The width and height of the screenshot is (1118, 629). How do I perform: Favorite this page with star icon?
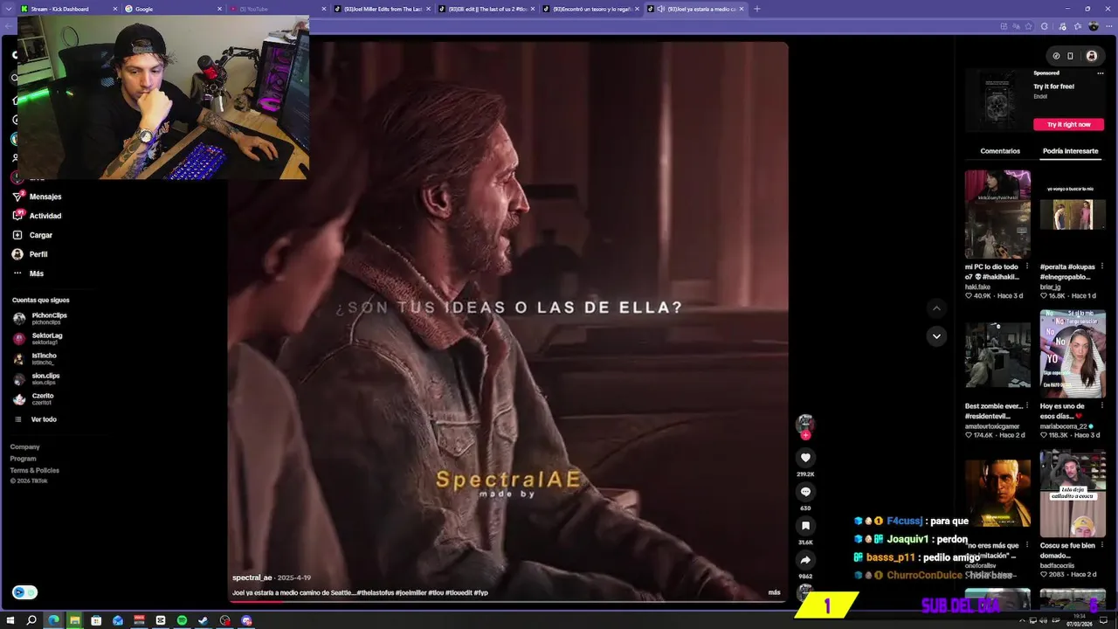(1028, 27)
